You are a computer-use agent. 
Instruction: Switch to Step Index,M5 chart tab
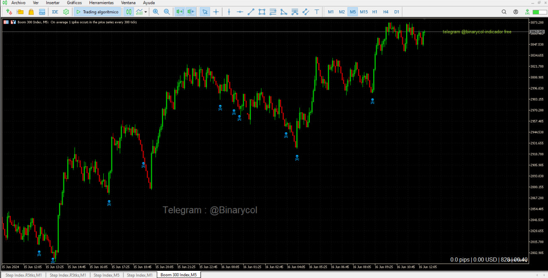click(x=106, y=275)
